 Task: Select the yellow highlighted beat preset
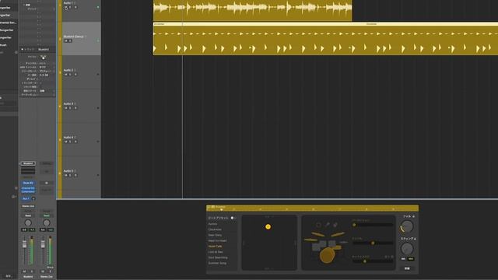point(215,247)
